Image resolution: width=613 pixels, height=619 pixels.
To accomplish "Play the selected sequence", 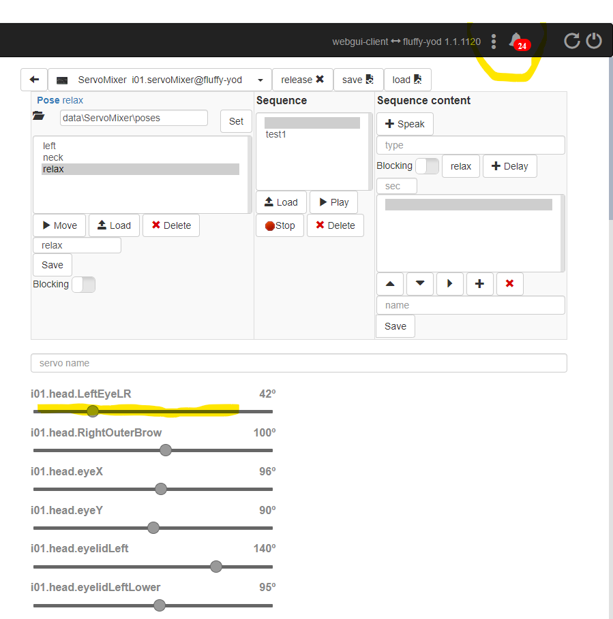I will 333,202.
